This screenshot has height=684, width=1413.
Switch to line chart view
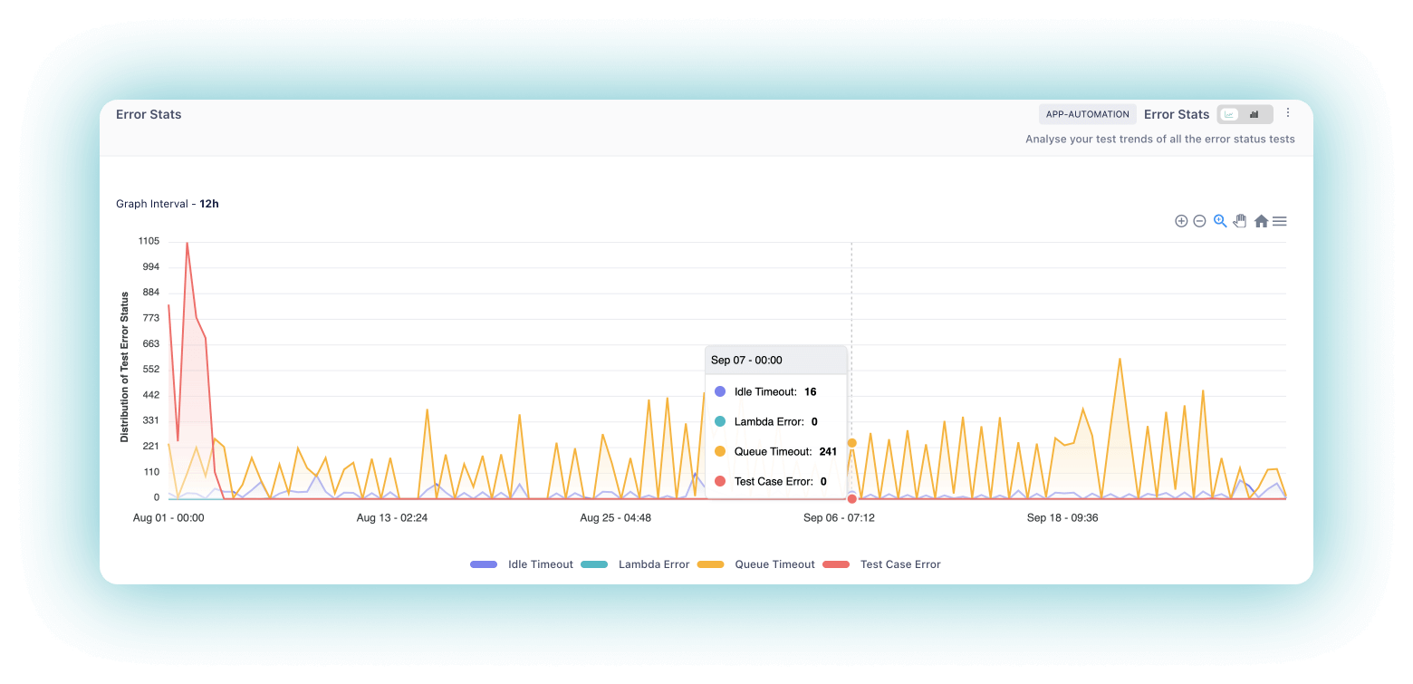tap(1230, 114)
